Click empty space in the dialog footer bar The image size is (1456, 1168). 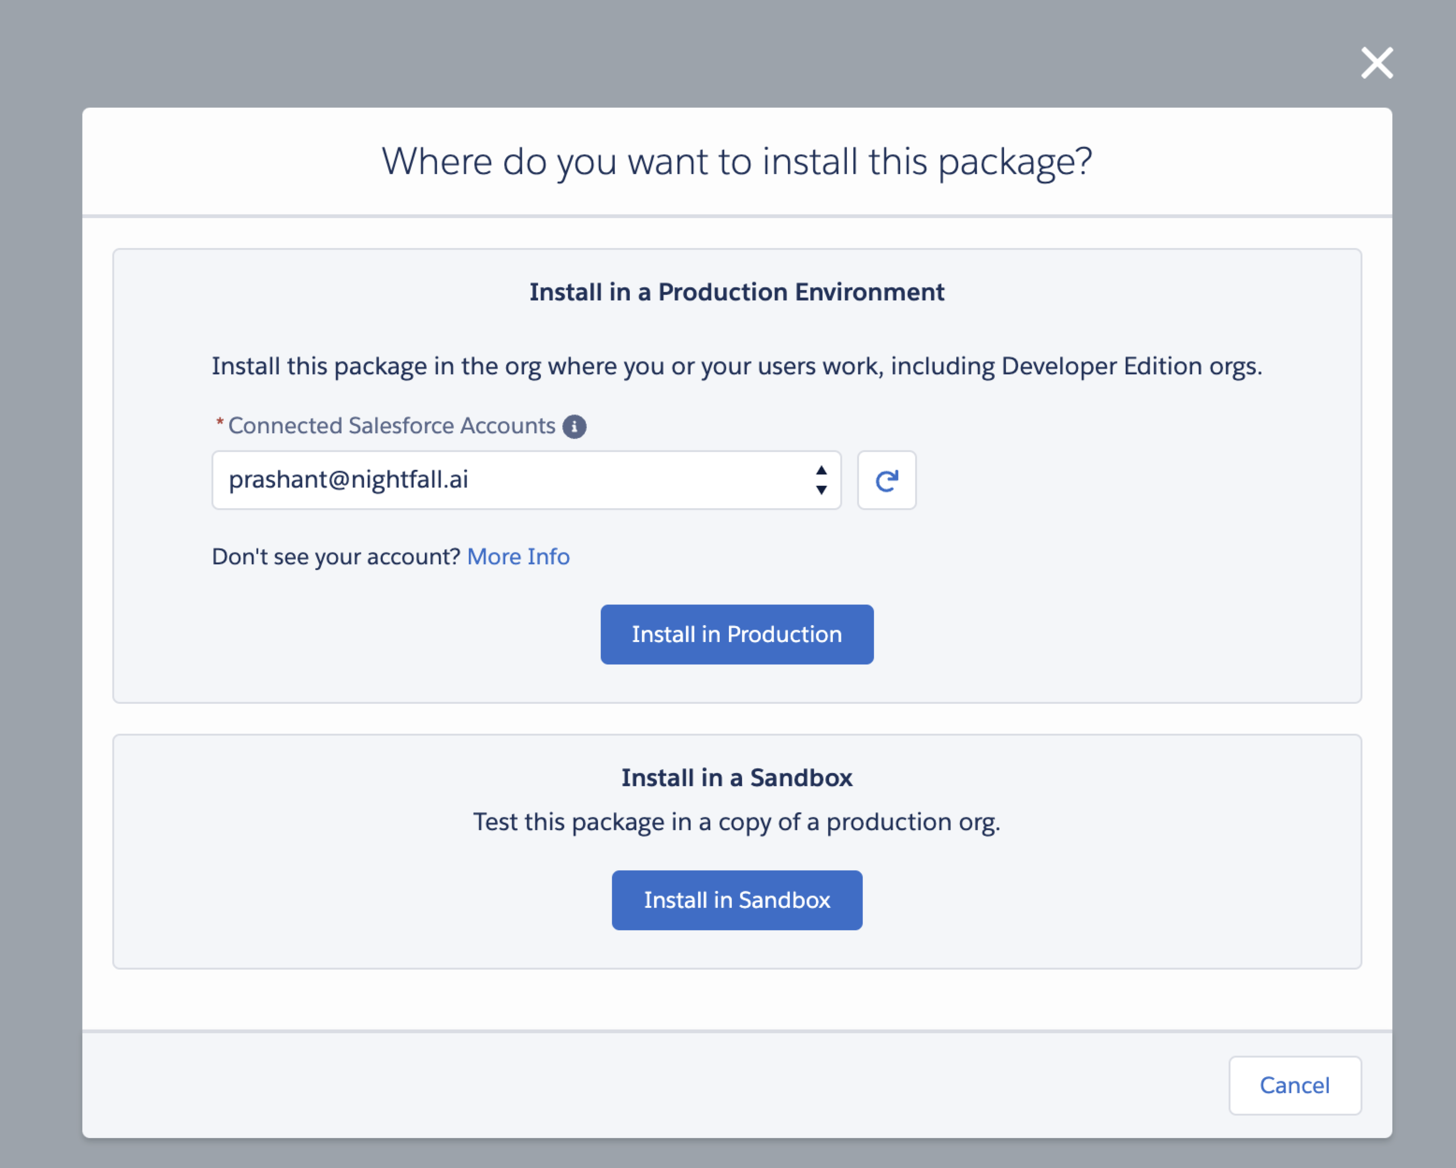click(x=608, y=1085)
